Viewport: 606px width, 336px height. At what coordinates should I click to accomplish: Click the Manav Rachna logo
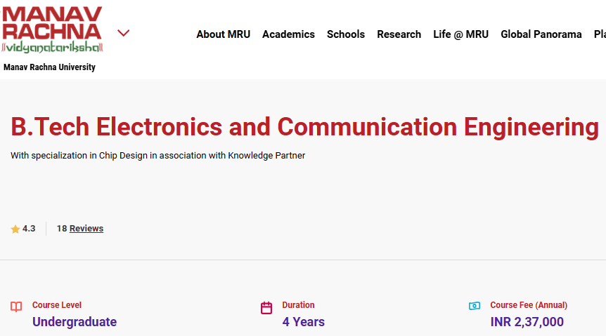click(x=52, y=30)
